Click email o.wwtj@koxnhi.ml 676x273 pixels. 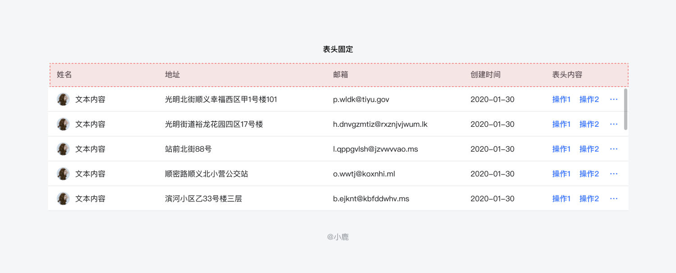point(364,174)
